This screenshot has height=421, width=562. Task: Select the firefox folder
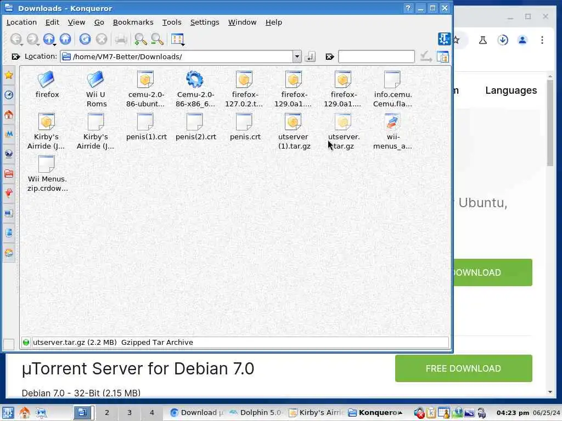pyautogui.click(x=47, y=84)
